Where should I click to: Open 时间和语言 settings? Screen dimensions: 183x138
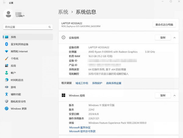click(x=28, y=80)
